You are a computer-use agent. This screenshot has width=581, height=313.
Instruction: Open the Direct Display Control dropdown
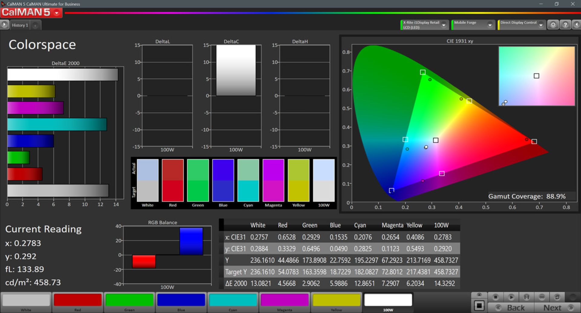[541, 25]
